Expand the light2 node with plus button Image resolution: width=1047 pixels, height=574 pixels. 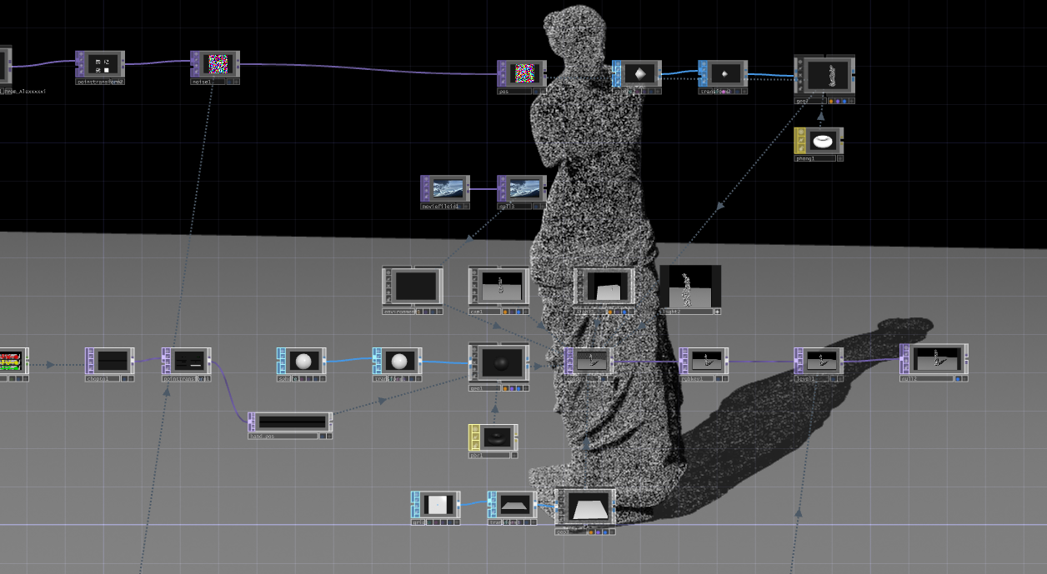click(x=717, y=312)
